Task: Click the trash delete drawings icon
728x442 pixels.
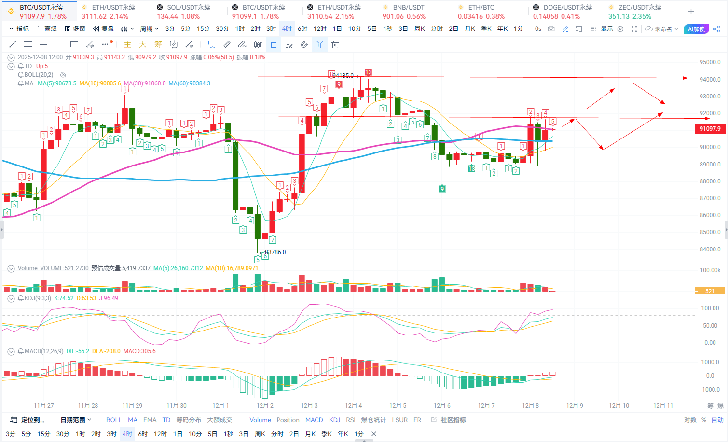Action: (x=335, y=44)
